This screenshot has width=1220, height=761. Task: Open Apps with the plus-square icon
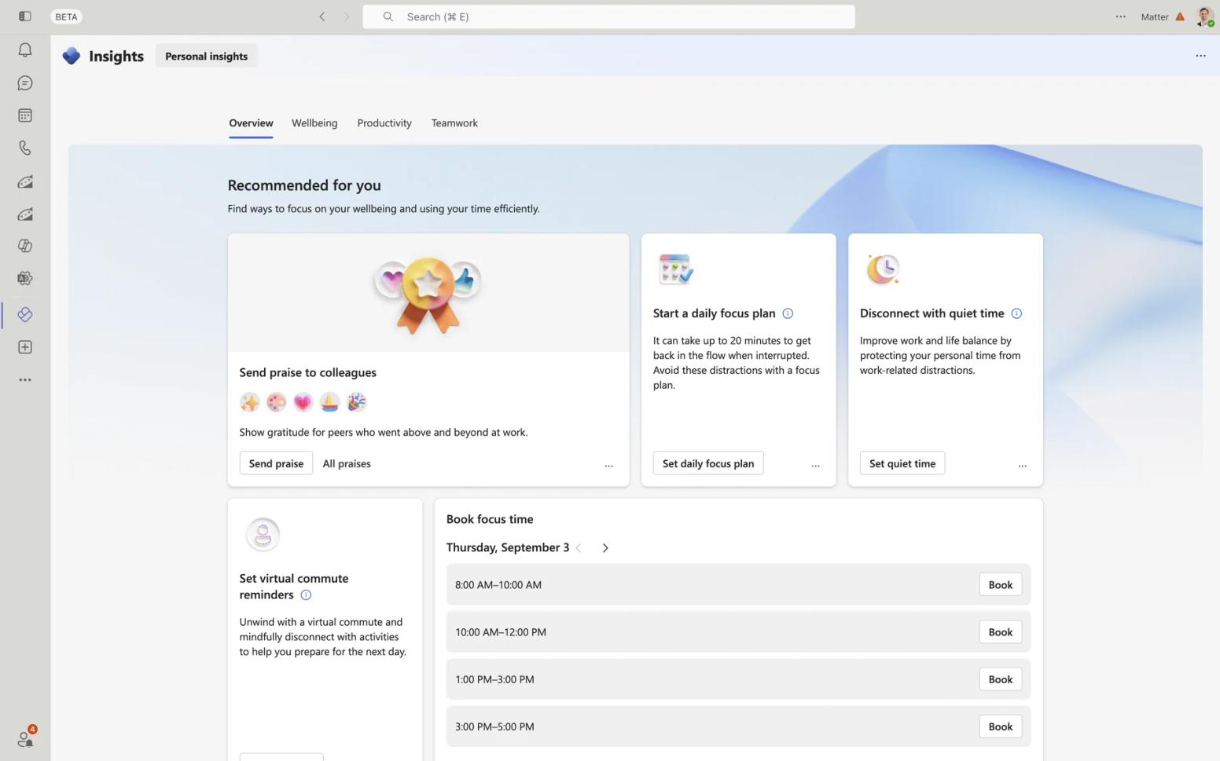pos(25,347)
